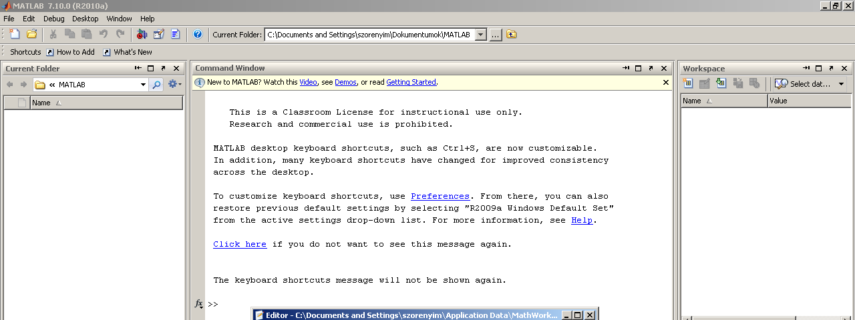Redo arrow icon in toolbar
Viewport: 855px width, 320px height.
pos(120,34)
